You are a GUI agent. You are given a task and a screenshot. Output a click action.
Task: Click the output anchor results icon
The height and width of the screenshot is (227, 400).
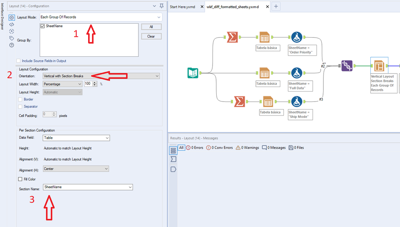coord(173,169)
